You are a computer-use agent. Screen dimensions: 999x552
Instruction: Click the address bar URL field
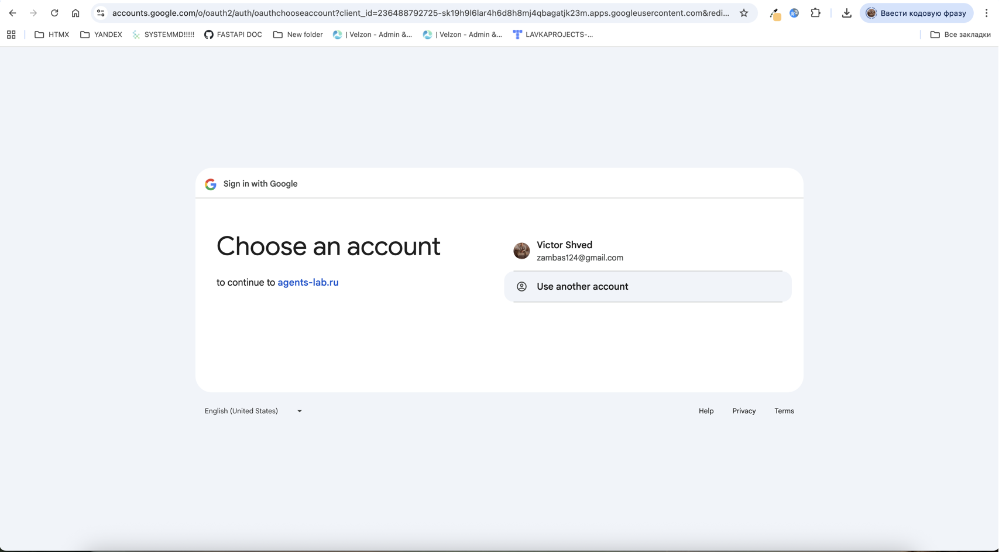coord(420,13)
